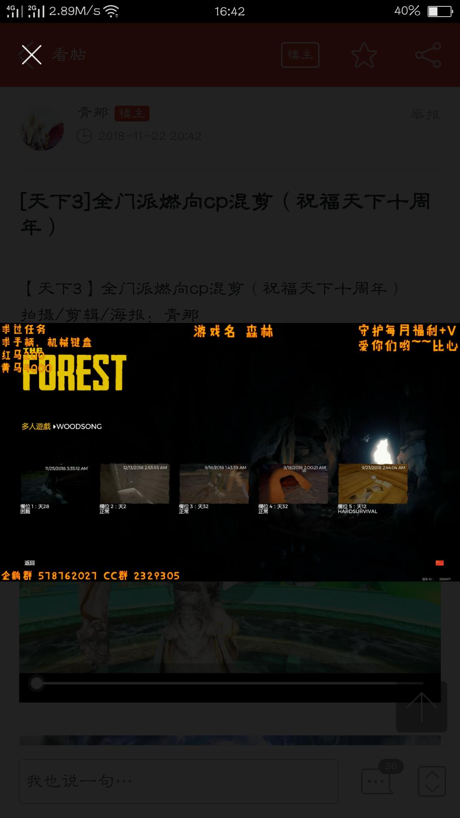Image resolution: width=460 pixels, height=818 pixels.
Task: Select the 12/13/2018 2:53:55 AM save date
Action: coord(145,467)
